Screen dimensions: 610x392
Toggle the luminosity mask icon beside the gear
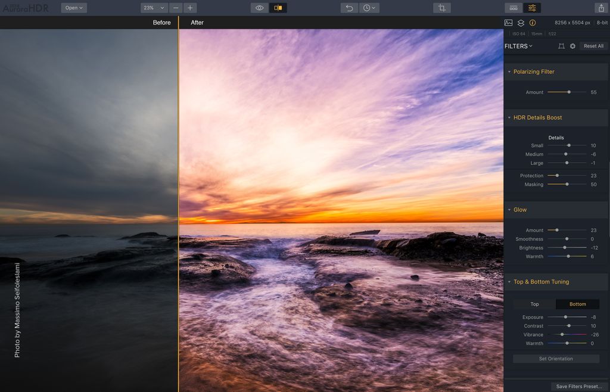[x=561, y=46]
